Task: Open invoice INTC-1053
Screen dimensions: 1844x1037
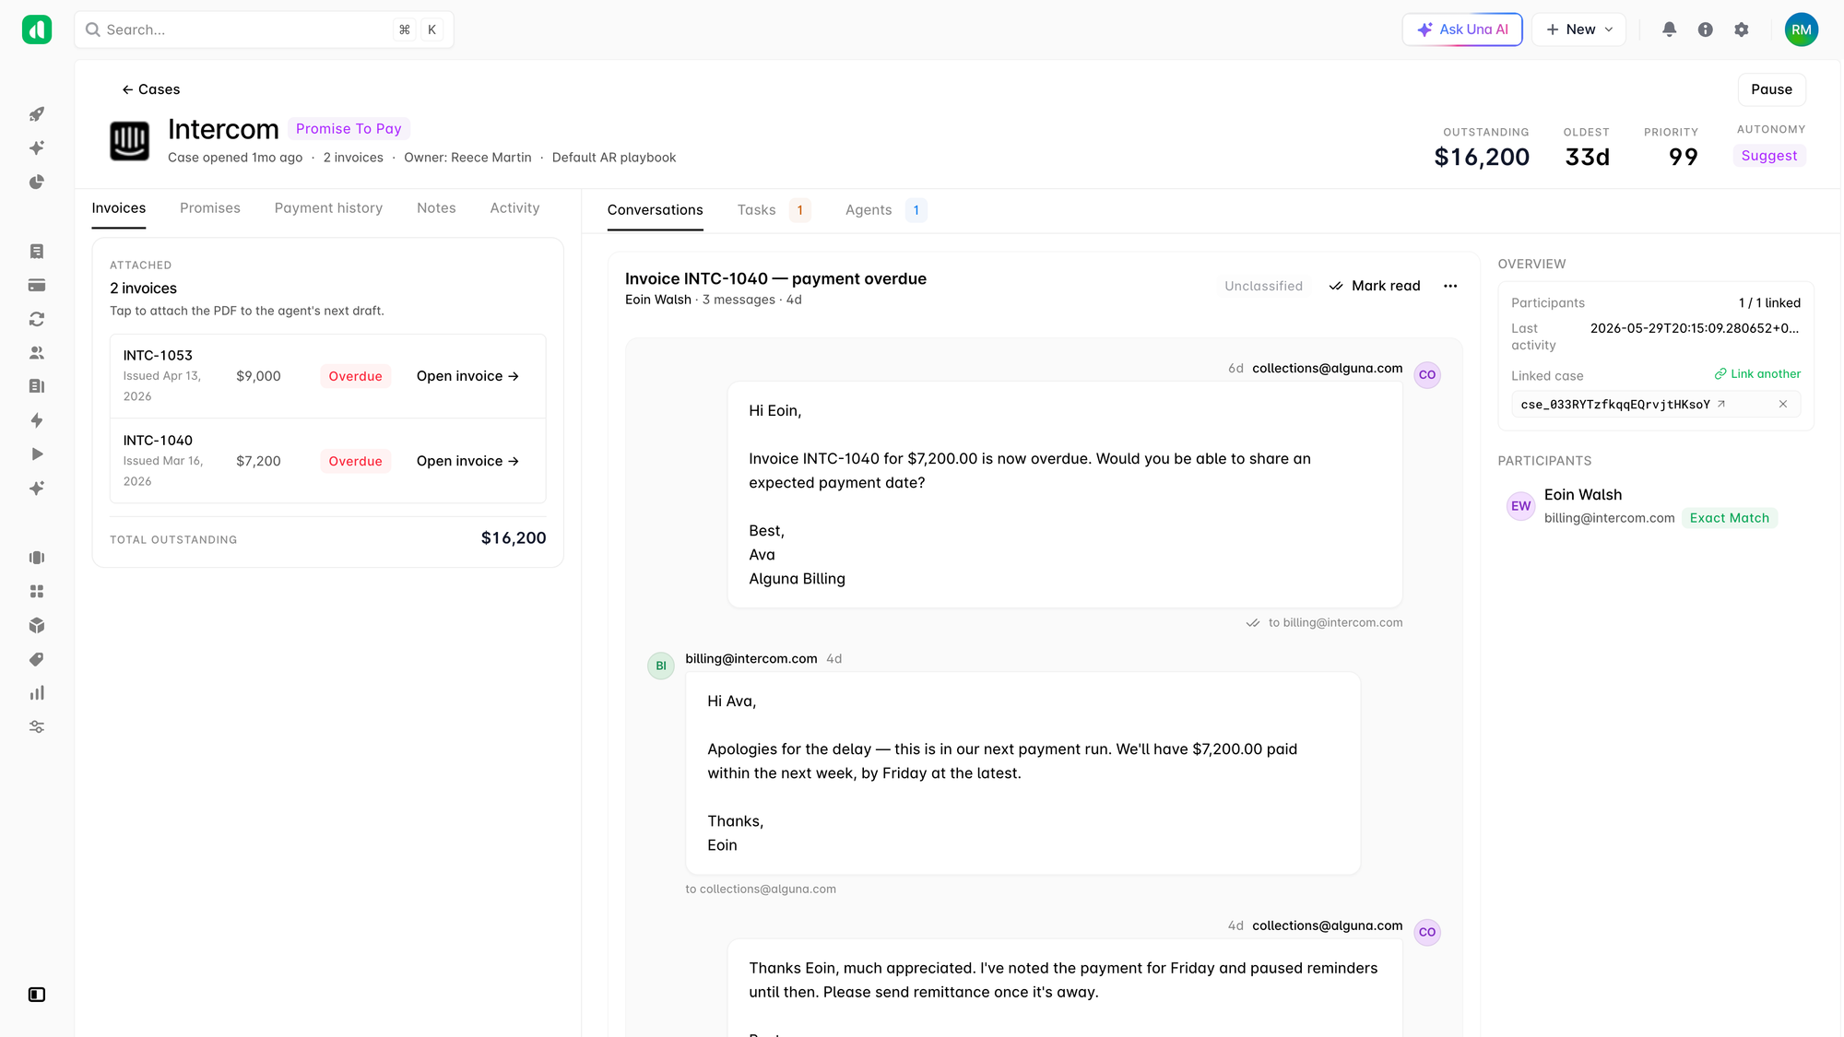Action: (467, 376)
